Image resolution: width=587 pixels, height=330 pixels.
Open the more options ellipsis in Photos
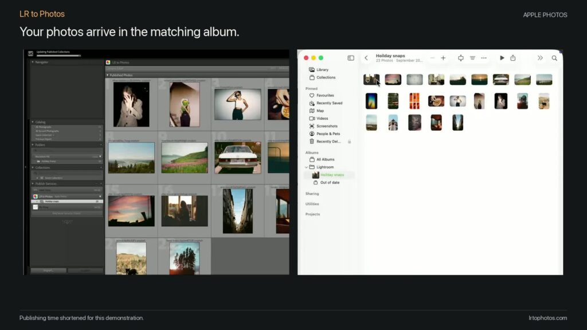484,58
